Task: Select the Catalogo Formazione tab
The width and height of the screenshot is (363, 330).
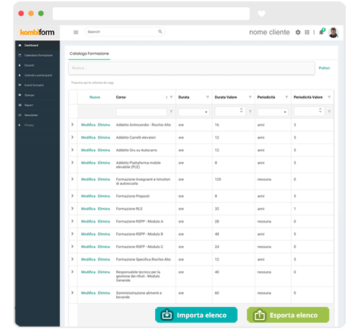Action: [89, 53]
